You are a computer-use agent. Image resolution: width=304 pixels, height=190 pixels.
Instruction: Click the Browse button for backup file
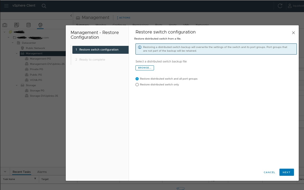click(x=144, y=68)
